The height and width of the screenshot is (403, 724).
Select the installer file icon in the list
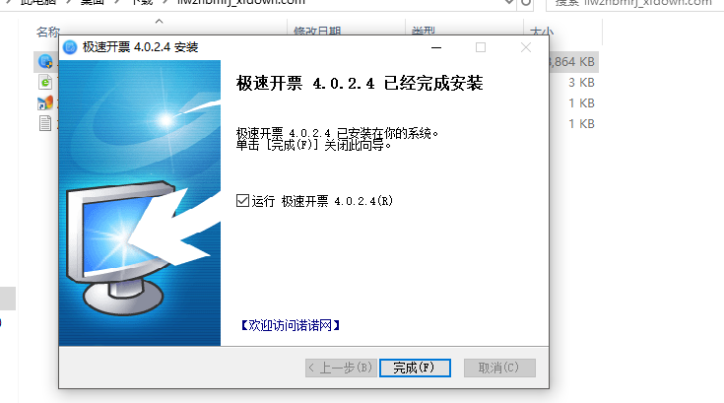pos(44,61)
